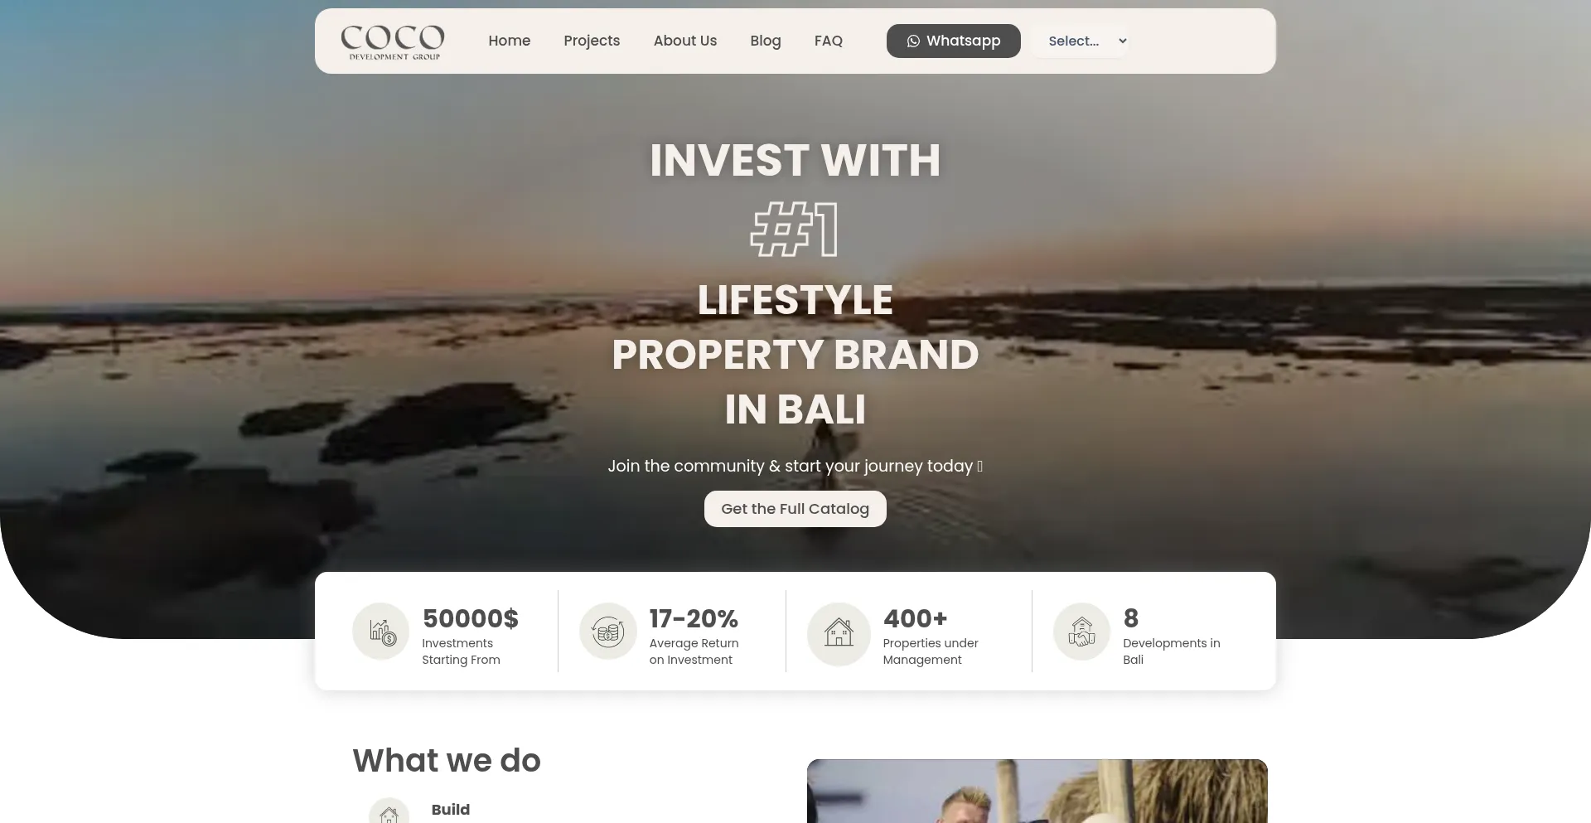
Task: Click the handshake house icon beside 8 Developments
Action: (x=1081, y=632)
